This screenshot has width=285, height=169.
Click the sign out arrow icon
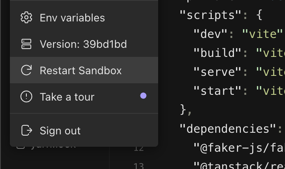click(x=27, y=130)
